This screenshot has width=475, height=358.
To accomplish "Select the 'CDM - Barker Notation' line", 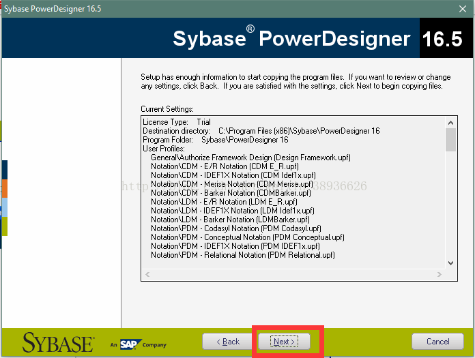I will [231, 193].
